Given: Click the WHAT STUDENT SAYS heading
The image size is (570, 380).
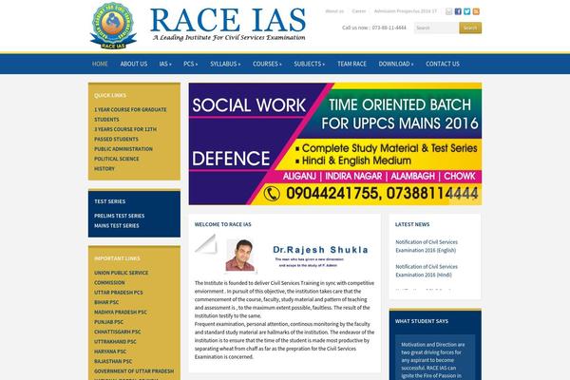Looking at the screenshot, I should click(422, 321).
